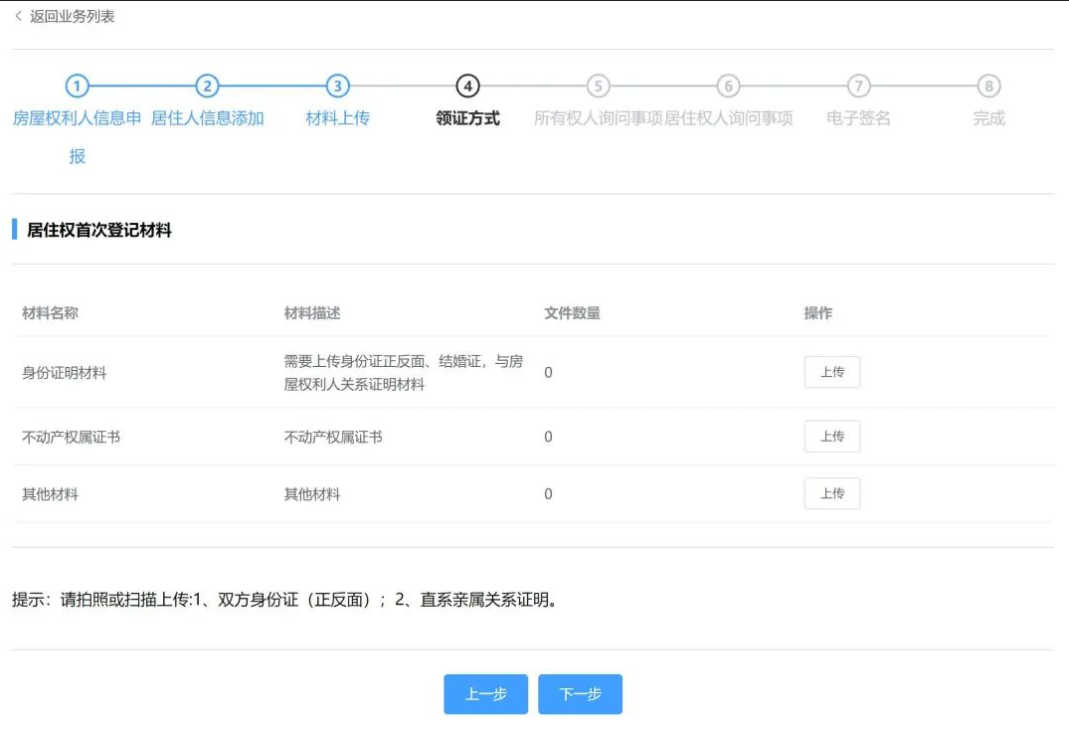Select the 电子签名 step label
Viewport: 1069px width, 731px height.
(858, 118)
